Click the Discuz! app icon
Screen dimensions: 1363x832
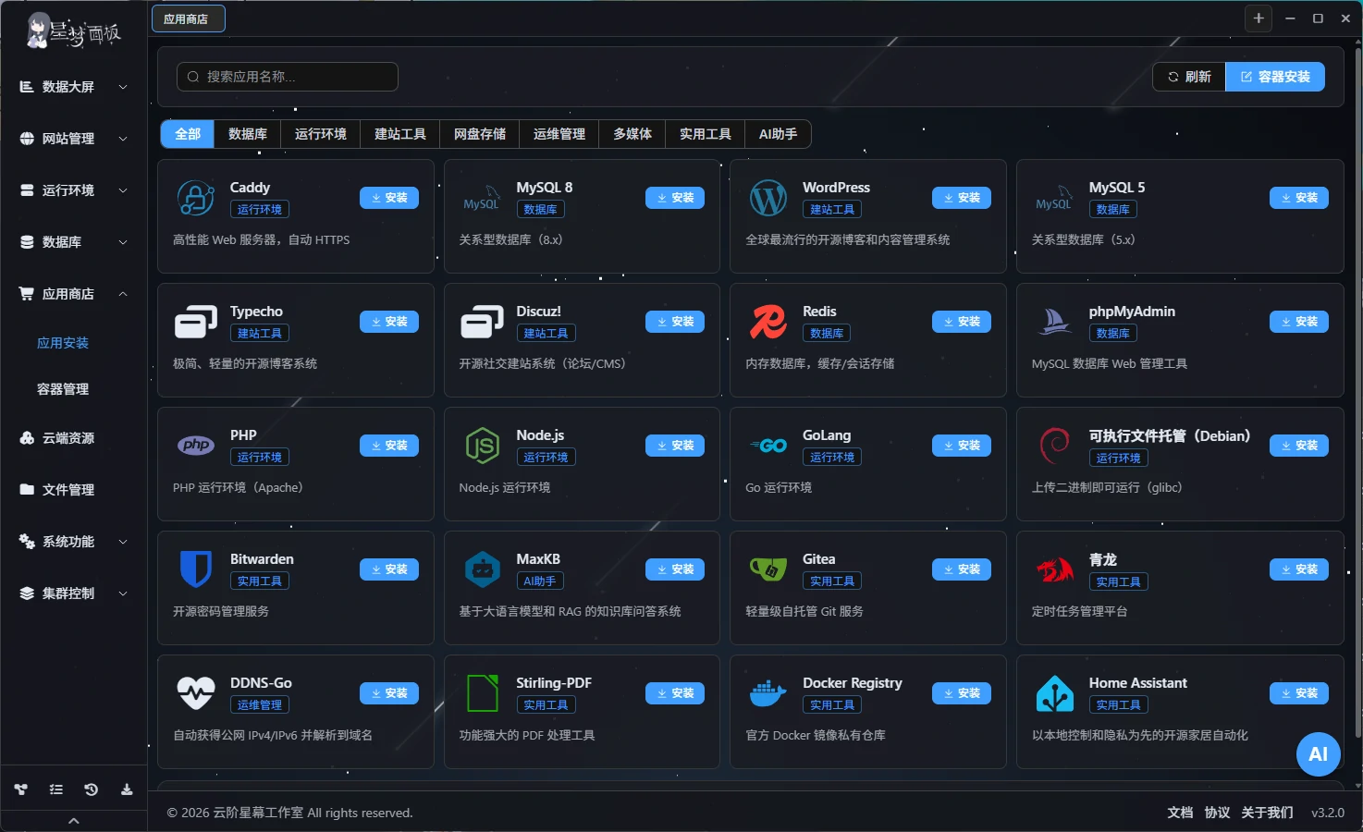tap(482, 322)
